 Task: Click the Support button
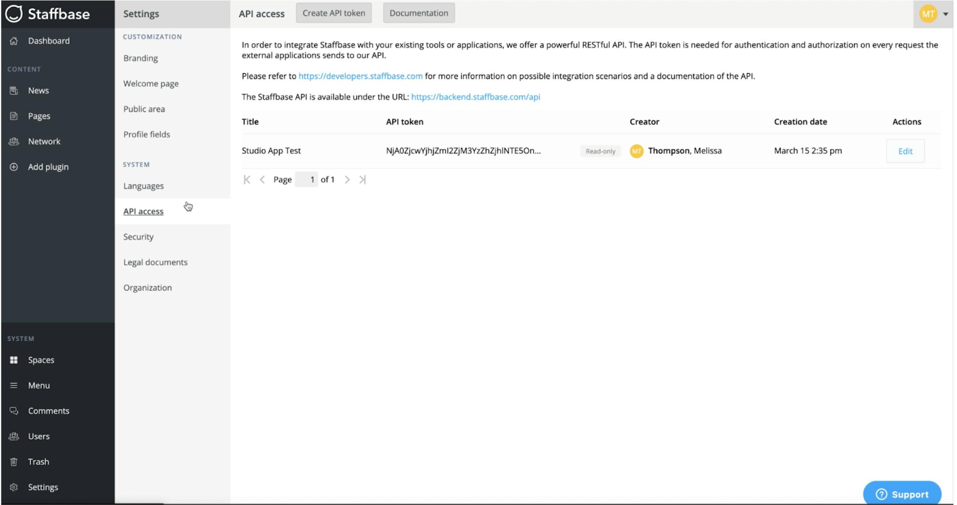(902, 494)
